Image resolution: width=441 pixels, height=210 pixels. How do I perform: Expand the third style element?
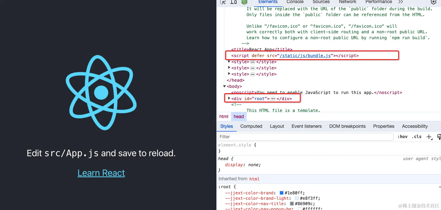229,74
